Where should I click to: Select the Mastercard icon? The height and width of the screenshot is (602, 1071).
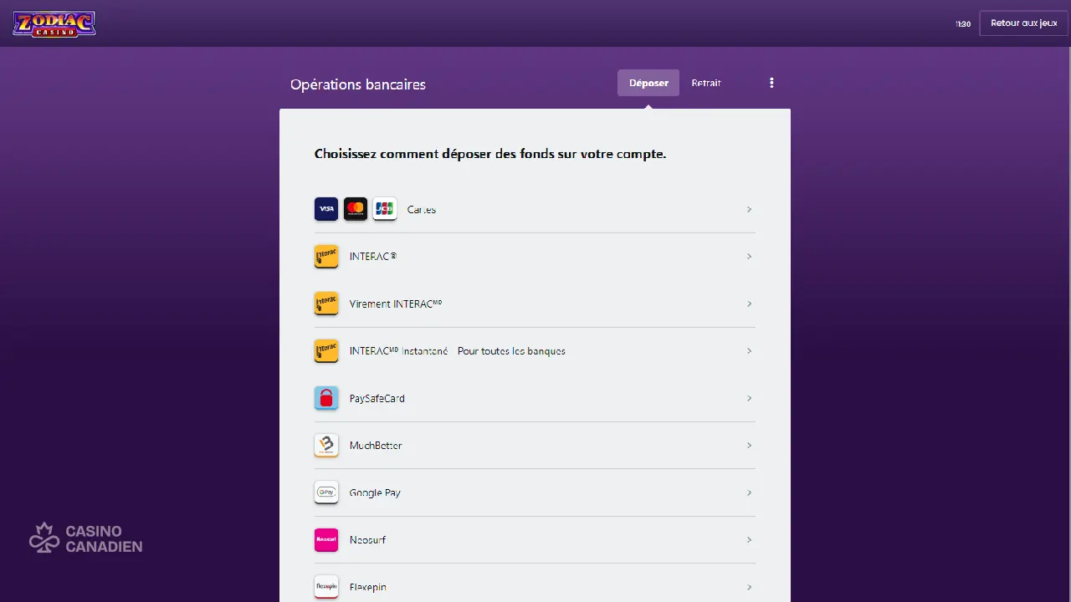pos(356,209)
